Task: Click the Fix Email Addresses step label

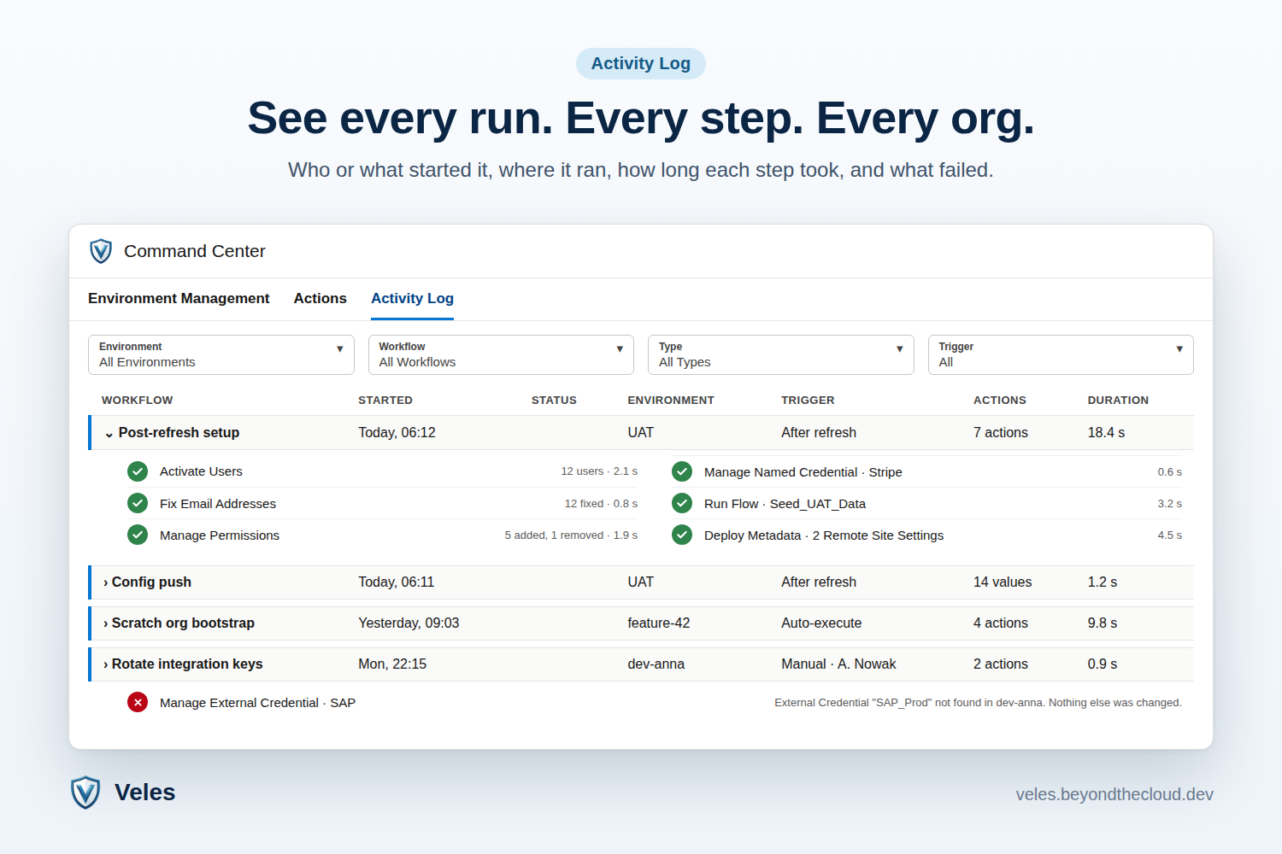Action: (x=218, y=504)
